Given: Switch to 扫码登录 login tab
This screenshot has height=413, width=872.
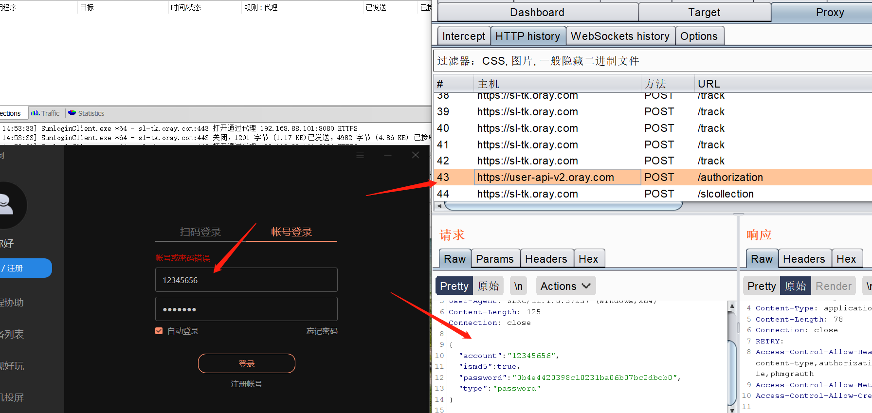Looking at the screenshot, I should [x=200, y=232].
